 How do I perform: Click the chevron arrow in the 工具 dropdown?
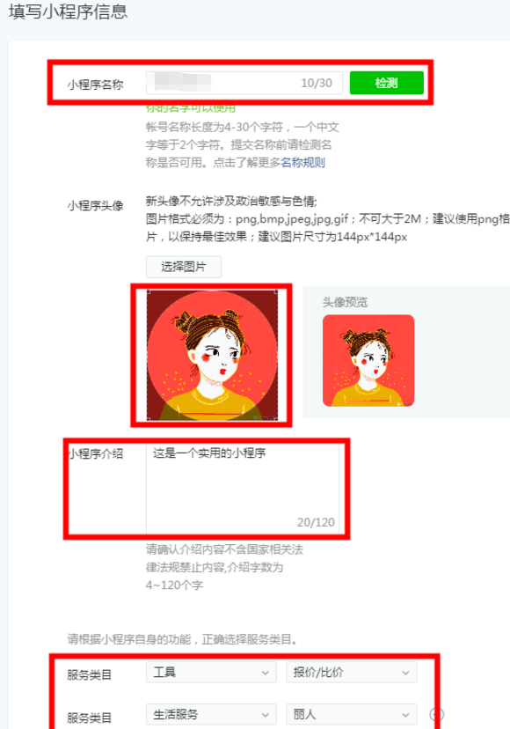point(266,673)
